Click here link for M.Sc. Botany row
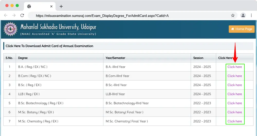 (x=235, y=112)
